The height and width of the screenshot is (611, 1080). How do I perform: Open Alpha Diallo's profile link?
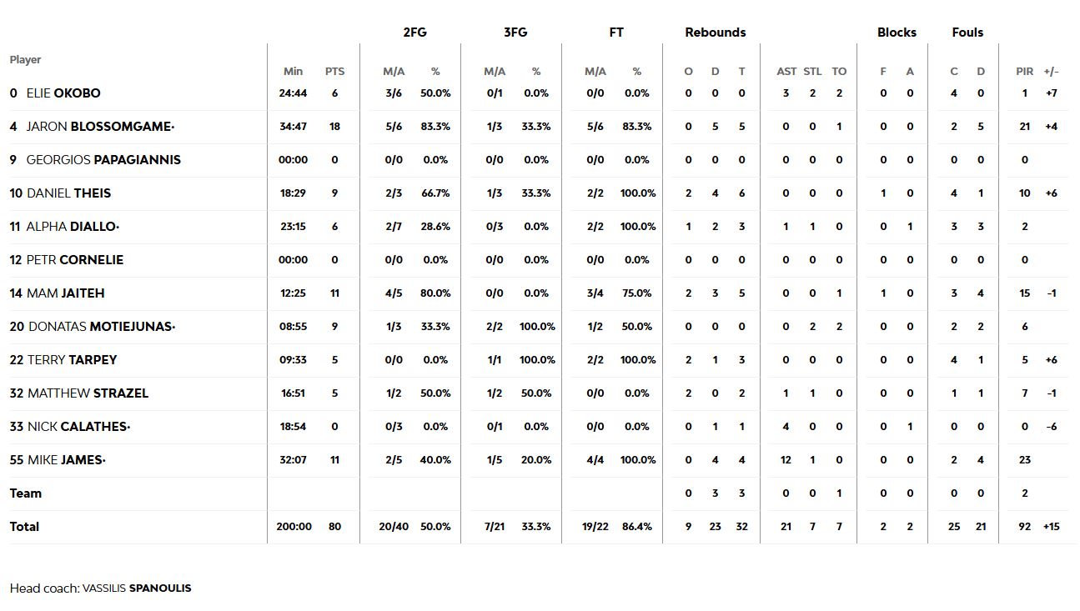(73, 227)
